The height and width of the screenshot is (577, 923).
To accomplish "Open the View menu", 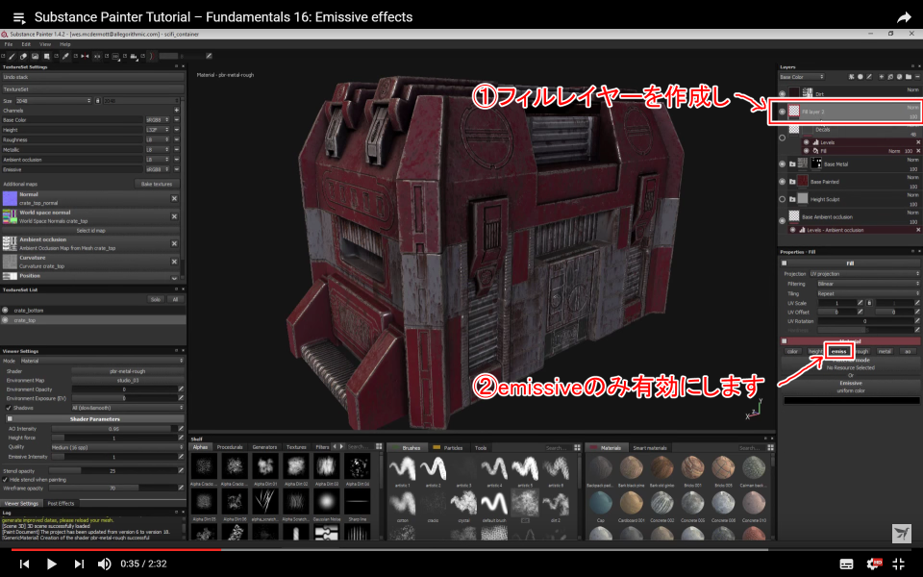I will (x=45, y=44).
